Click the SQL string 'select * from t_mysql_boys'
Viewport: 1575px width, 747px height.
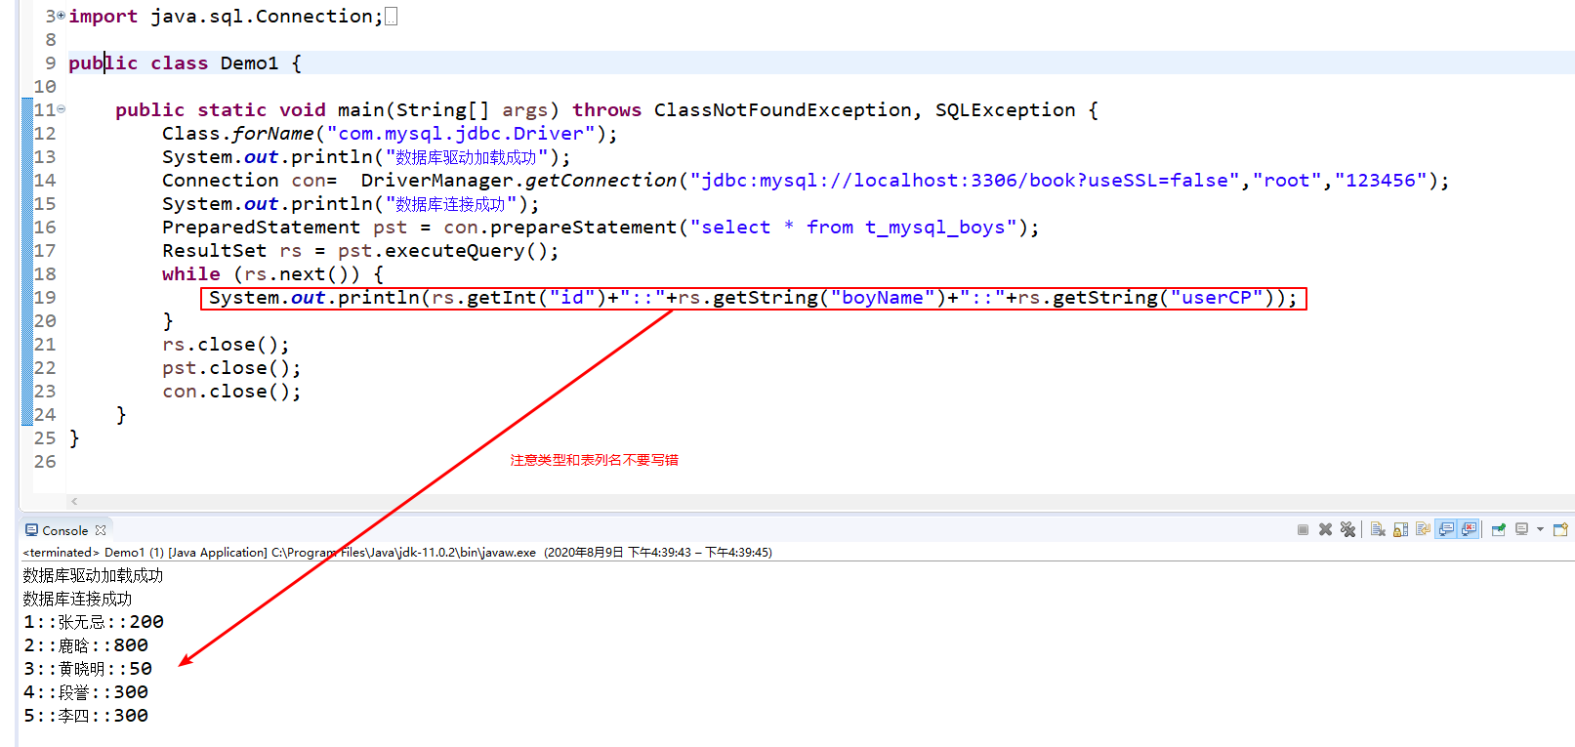pyautogui.click(x=853, y=227)
